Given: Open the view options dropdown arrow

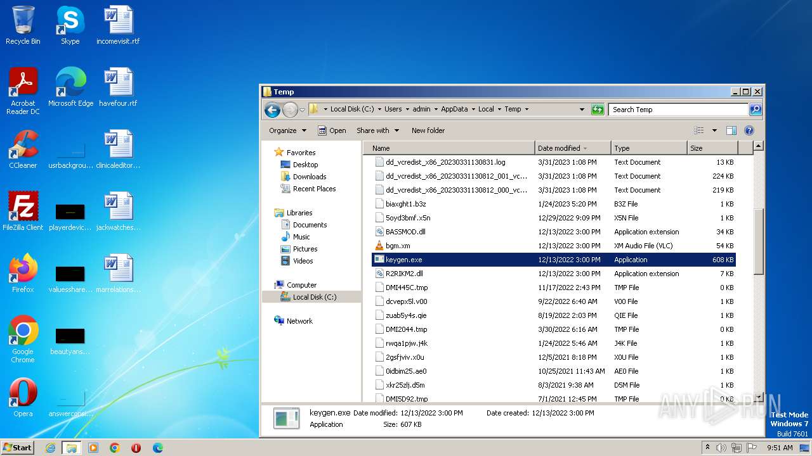Looking at the screenshot, I should pyautogui.click(x=714, y=130).
